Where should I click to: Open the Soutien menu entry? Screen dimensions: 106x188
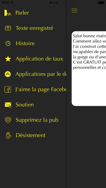click(x=25, y=105)
